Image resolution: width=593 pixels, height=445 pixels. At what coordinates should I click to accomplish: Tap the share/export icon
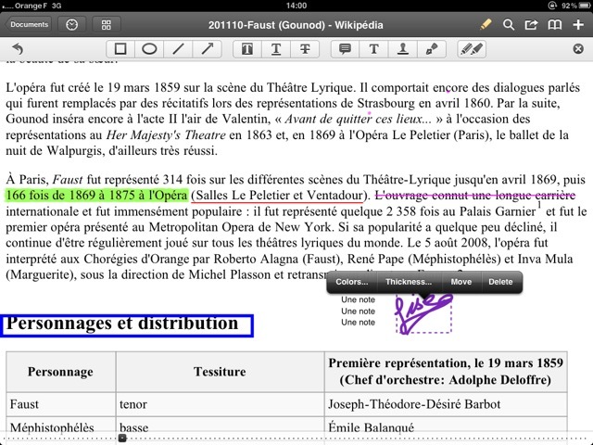pyautogui.click(x=531, y=25)
